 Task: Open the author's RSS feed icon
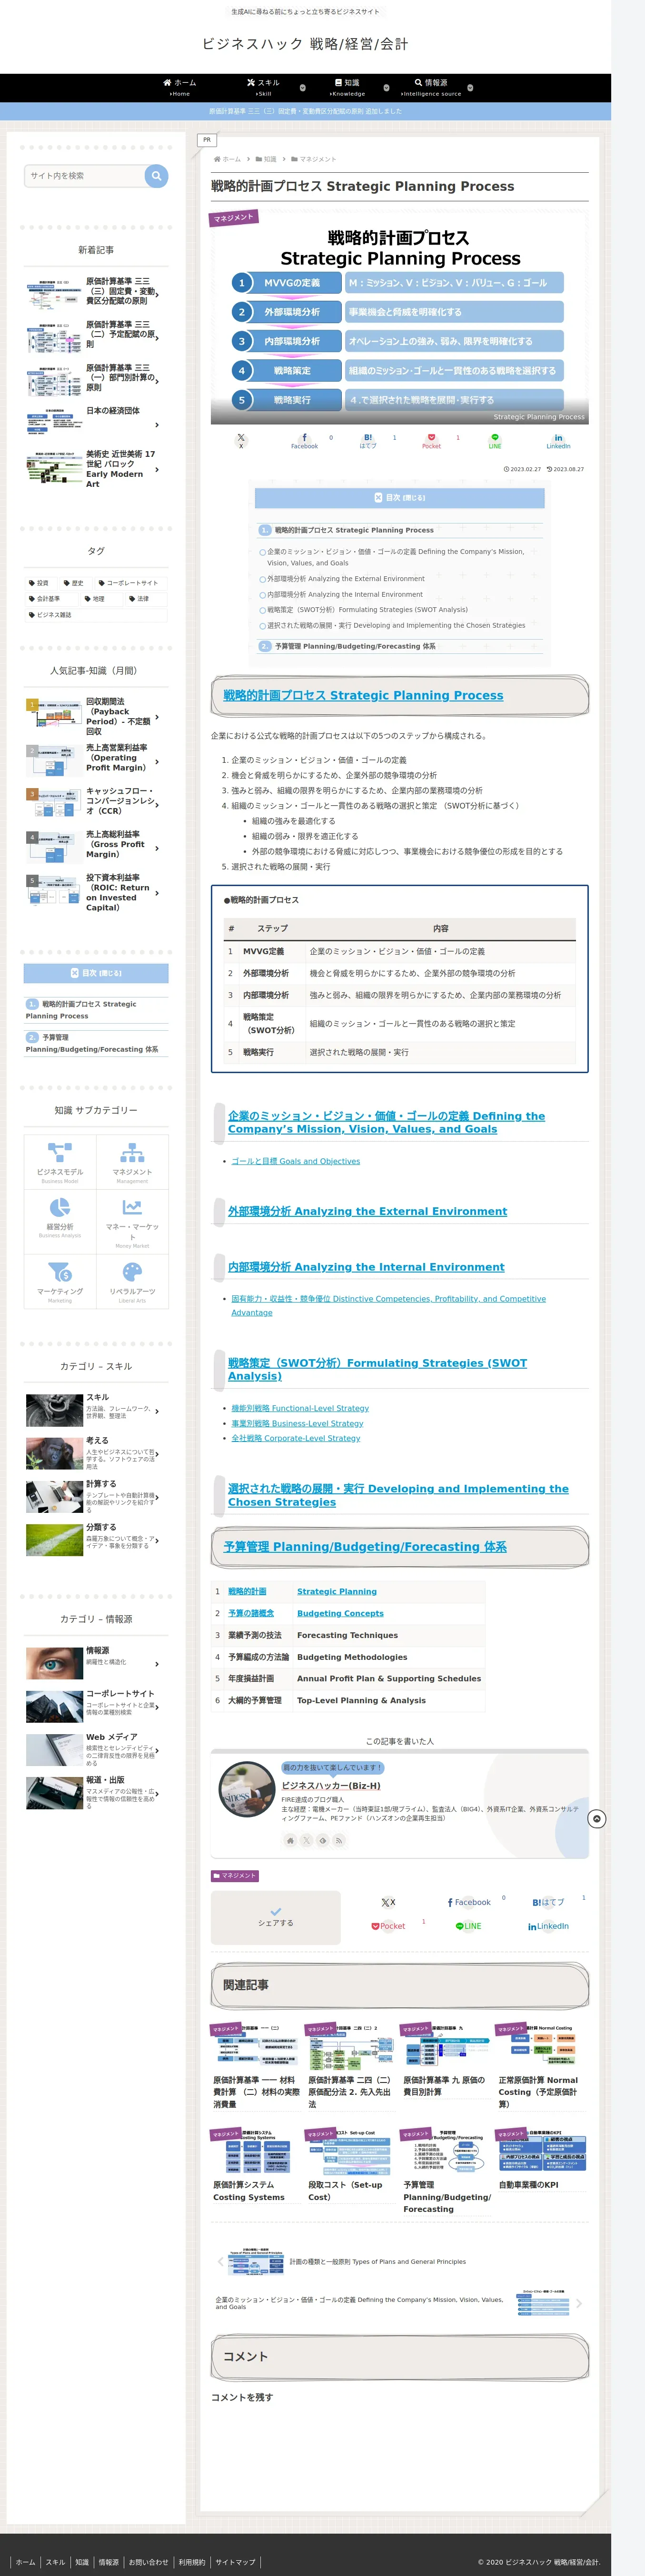click(x=338, y=1840)
